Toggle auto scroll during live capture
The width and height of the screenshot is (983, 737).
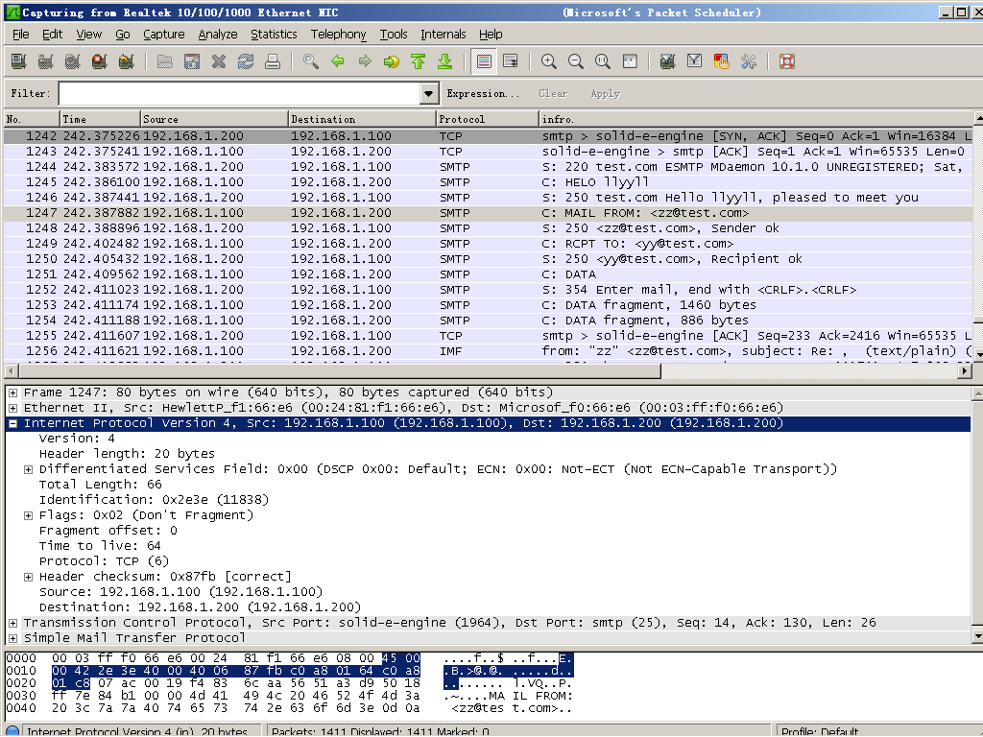tap(511, 61)
